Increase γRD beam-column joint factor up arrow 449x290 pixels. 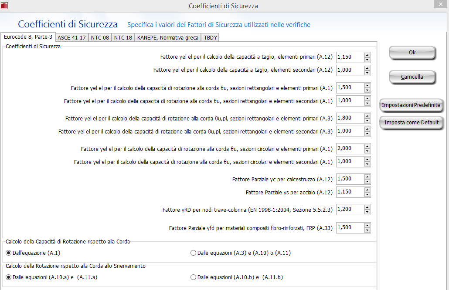coord(367,207)
